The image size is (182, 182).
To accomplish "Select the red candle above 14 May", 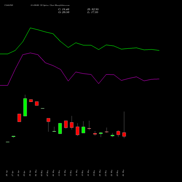I will (78, 131).
